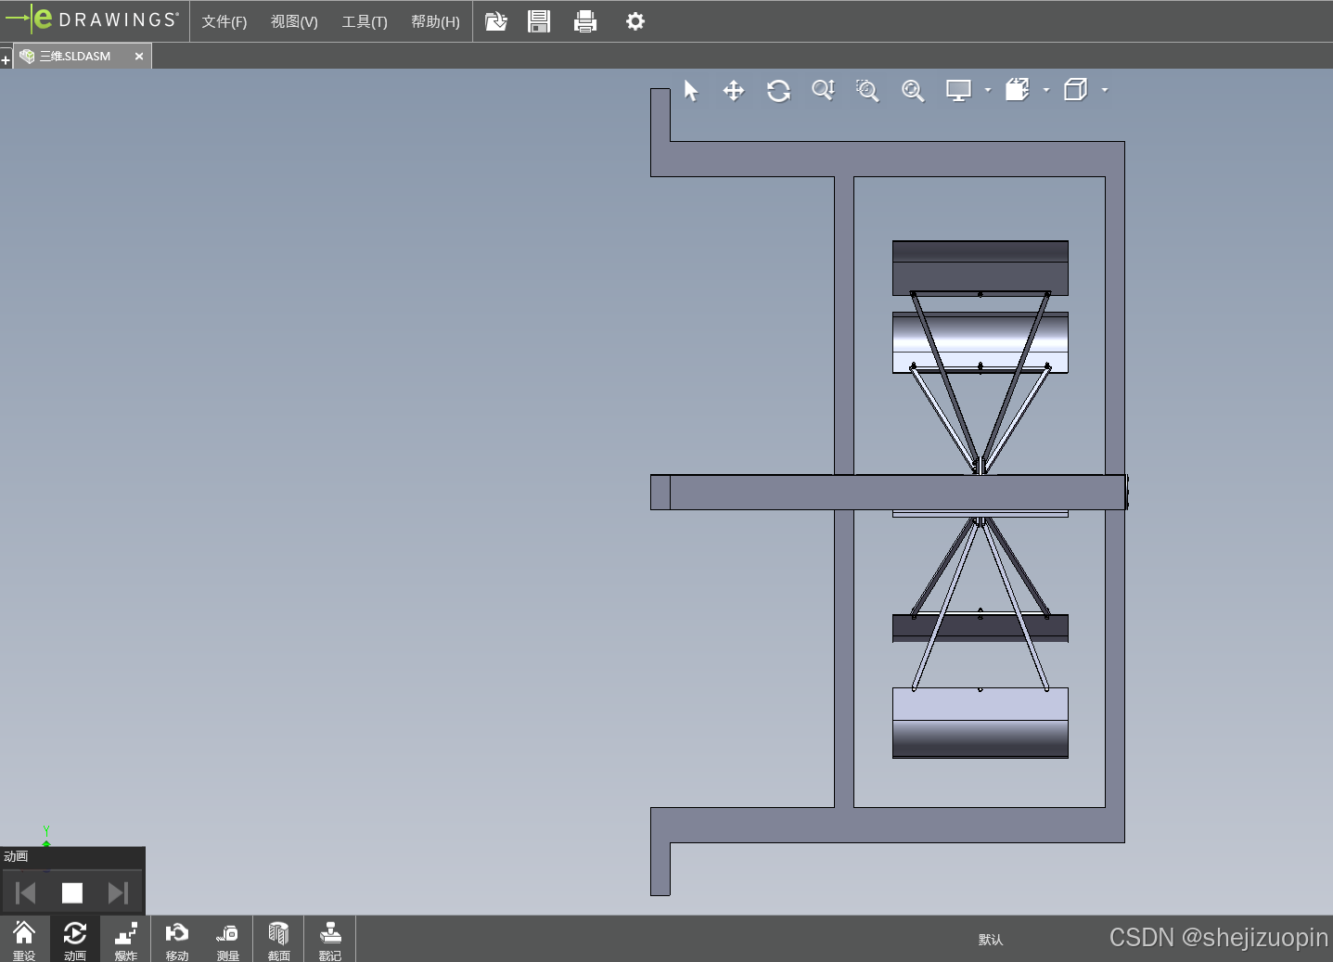Open the 测量 measure tool
The width and height of the screenshot is (1333, 962).
click(228, 940)
